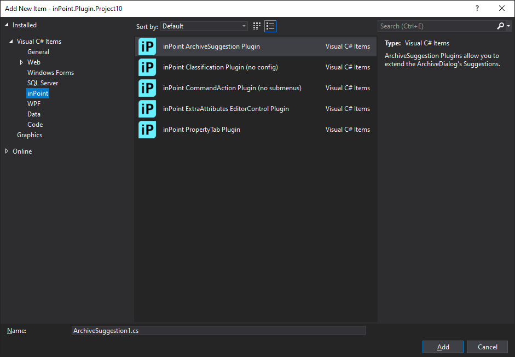This screenshot has height=357, width=515.
Task: Select inPoint ExtraAttributes EditorControl Plugin text
Action: [x=226, y=109]
